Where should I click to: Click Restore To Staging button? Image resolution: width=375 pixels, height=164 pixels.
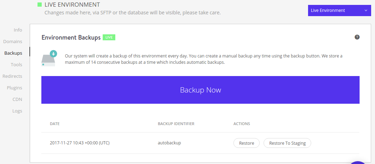click(287, 143)
